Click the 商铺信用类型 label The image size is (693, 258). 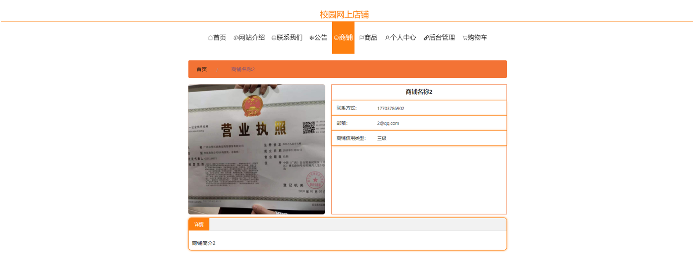click(x=351, y=138)
